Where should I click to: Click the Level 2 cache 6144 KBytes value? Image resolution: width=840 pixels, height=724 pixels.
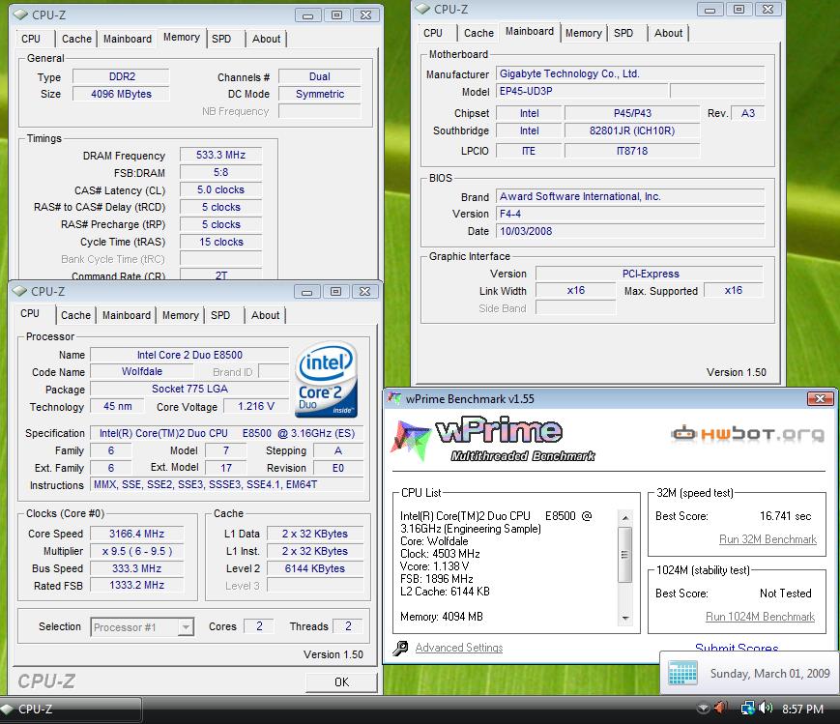click(314, 568)
